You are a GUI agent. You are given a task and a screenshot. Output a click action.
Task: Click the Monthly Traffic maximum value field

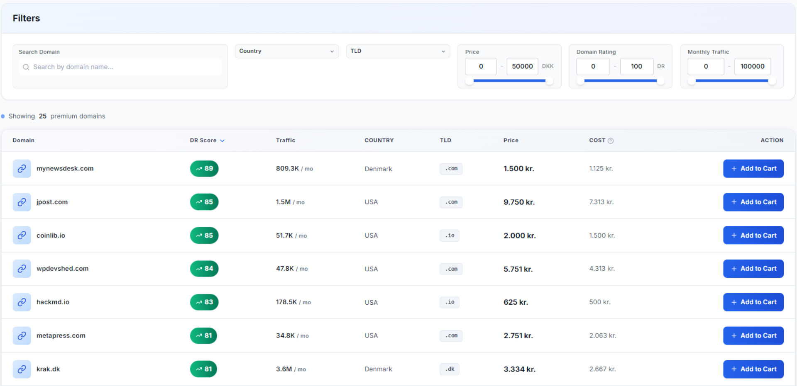752,66
